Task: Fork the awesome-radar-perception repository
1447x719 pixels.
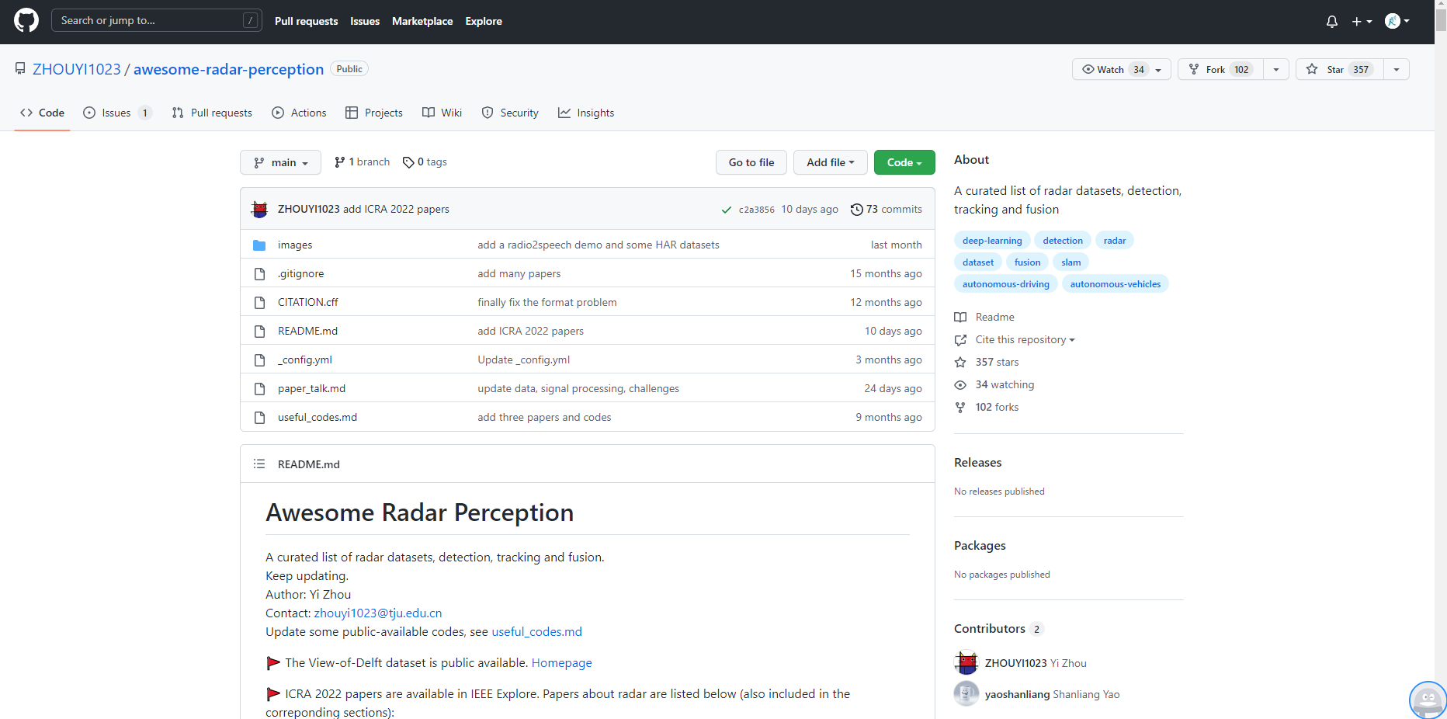Action: (1220, 69)
